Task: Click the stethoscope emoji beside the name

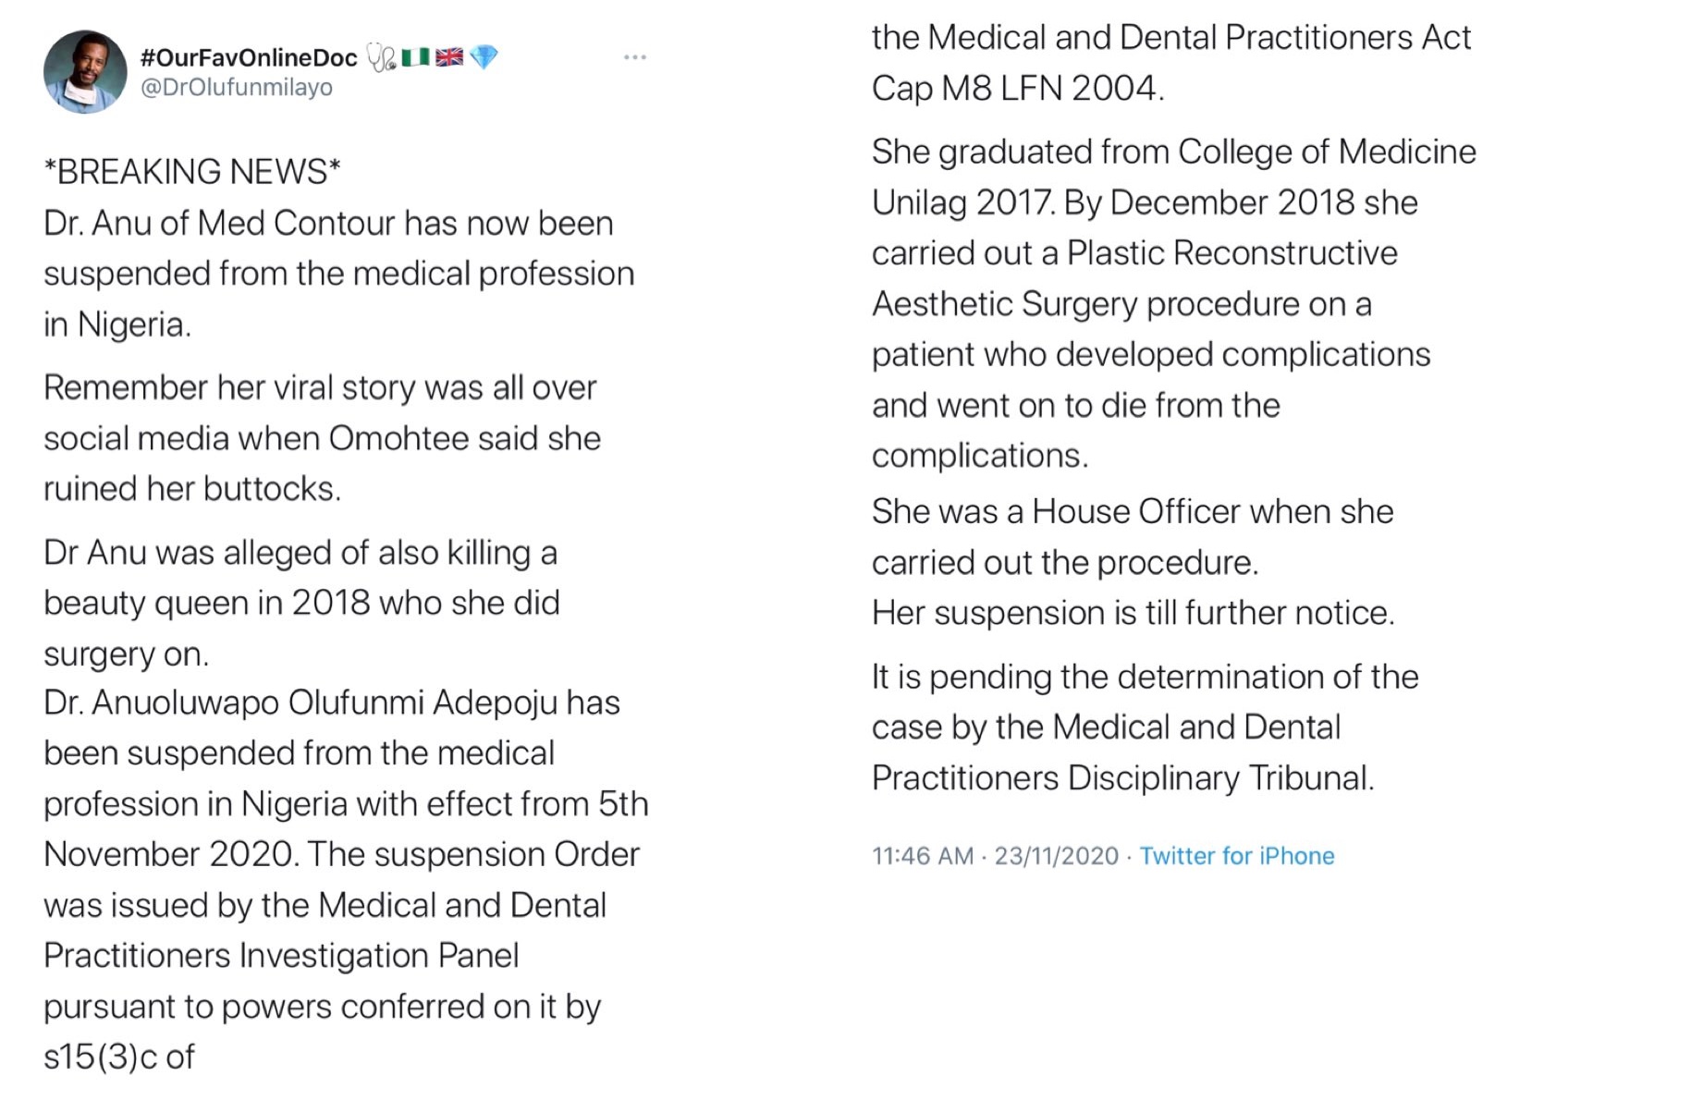Action: pos(381,57)
